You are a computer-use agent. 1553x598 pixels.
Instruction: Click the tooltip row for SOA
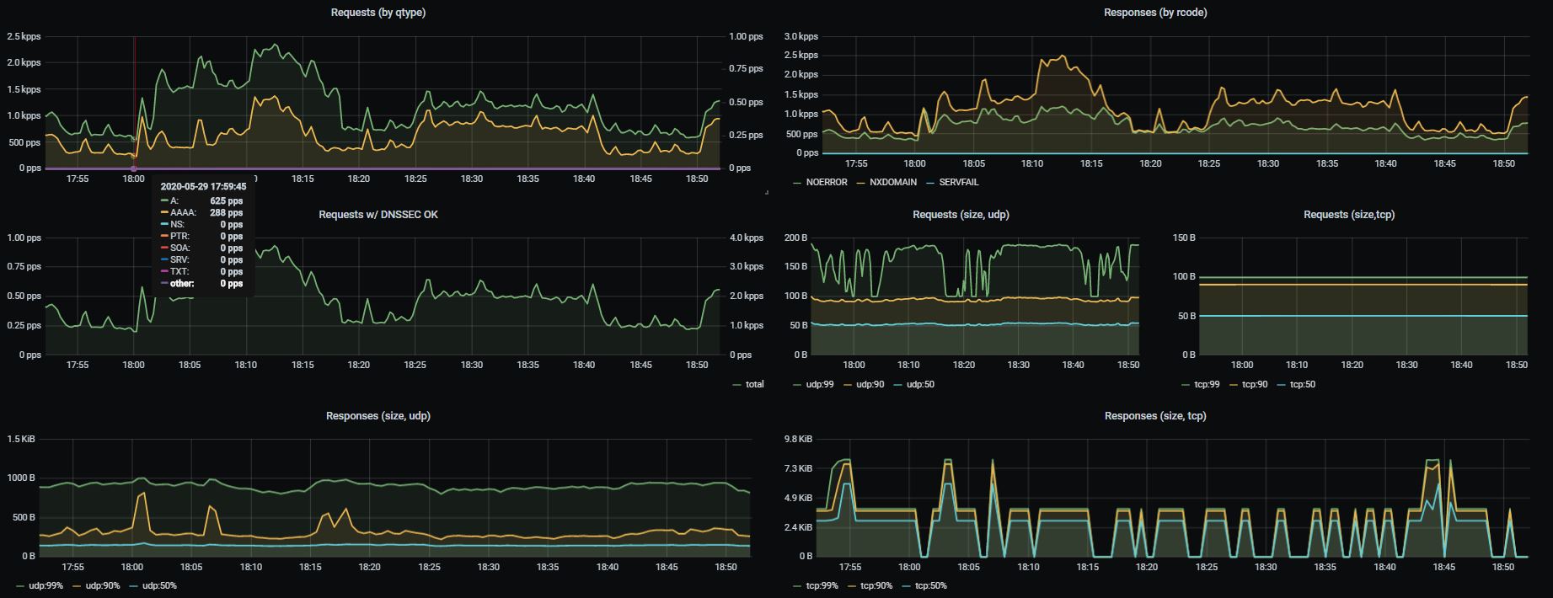[x=202, y=248]
